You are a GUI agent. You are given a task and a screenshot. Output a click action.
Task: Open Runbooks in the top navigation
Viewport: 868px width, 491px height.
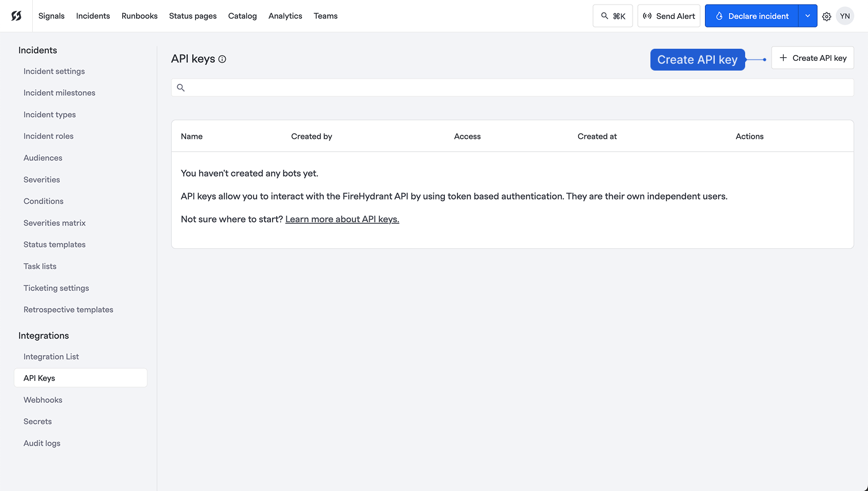pyautogui.click(x=139, y=16)
